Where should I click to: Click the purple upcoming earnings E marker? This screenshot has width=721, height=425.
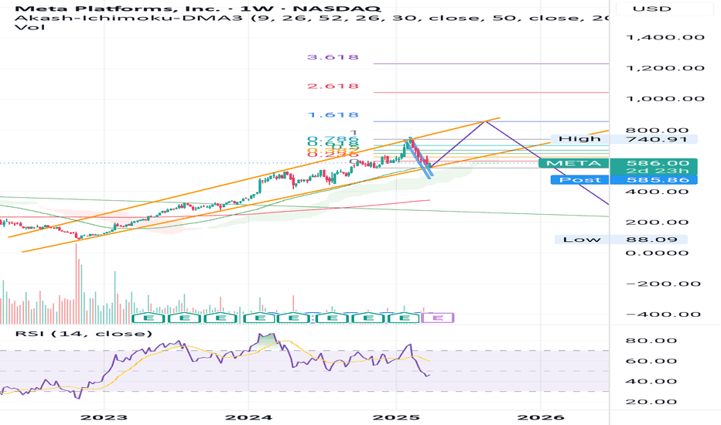438,318
